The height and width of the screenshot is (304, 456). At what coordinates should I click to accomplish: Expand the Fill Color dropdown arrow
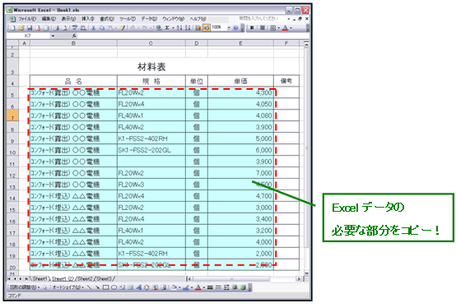coord(179,288)
